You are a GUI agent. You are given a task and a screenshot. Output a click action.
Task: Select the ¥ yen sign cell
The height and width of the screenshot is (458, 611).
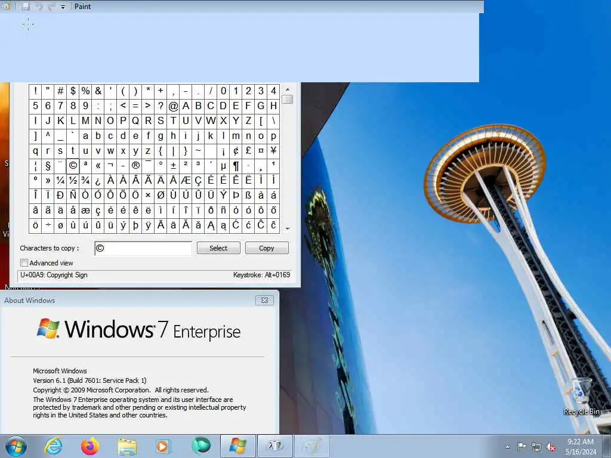point(273,151)
